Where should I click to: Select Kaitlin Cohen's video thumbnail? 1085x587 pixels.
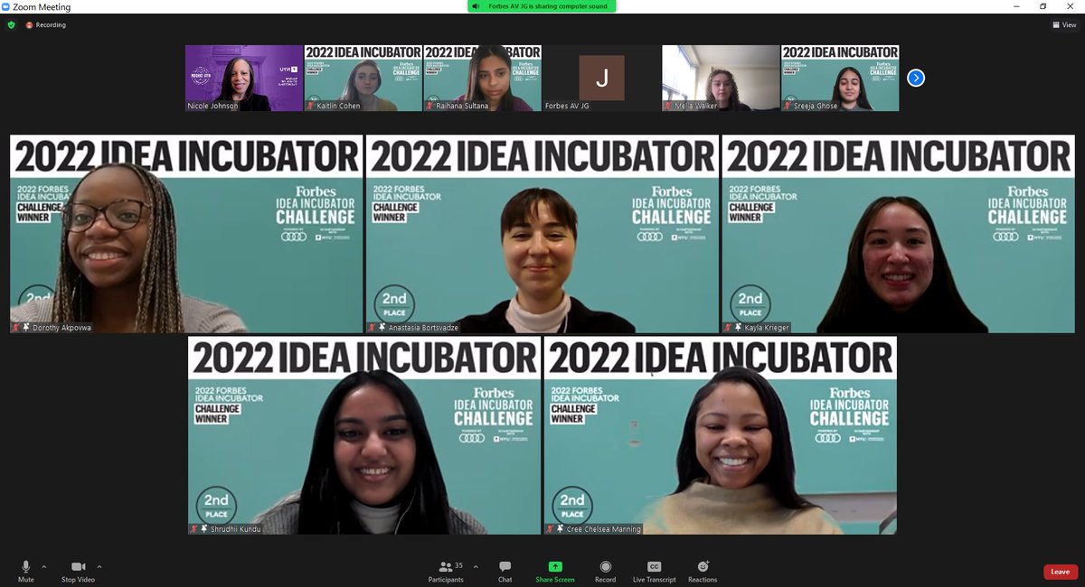click(363, 78)
